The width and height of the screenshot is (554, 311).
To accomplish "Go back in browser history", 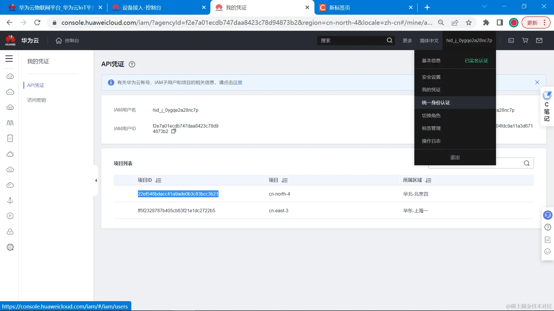I will [x=10, y=22].
